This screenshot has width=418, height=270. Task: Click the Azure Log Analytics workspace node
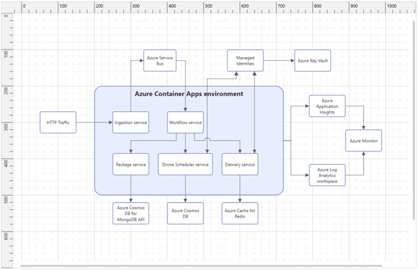pos(327,175)
